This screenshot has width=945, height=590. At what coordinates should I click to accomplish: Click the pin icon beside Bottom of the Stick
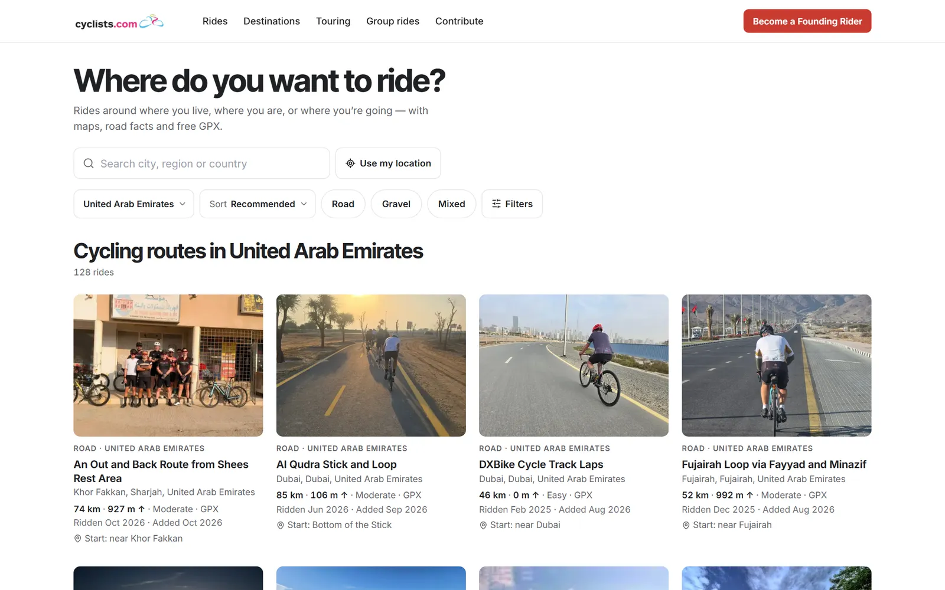(x=281, y=525)
